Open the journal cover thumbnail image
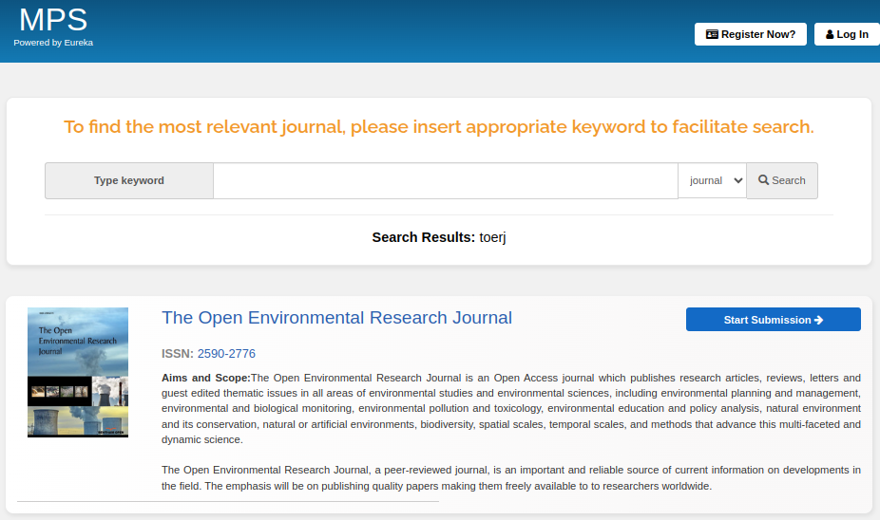The height and width of the screenshot is (520, 880). pos(78,372)
